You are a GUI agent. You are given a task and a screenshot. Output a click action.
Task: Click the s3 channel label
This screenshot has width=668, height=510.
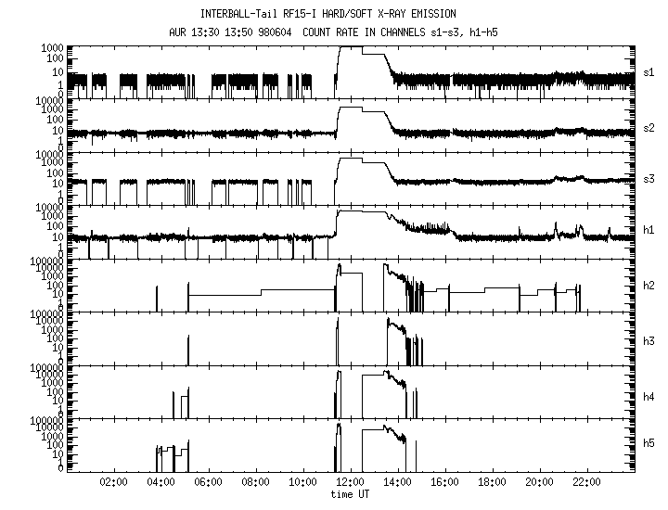tap(649, 178)
